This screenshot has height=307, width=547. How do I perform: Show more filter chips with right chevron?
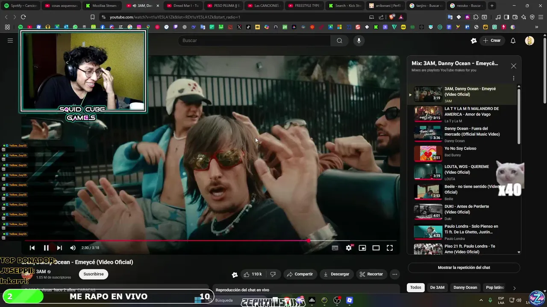tap(514, 288)
